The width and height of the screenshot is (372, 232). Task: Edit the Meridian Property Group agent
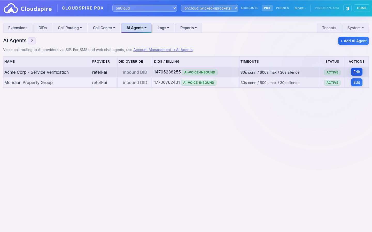point(357,82)
